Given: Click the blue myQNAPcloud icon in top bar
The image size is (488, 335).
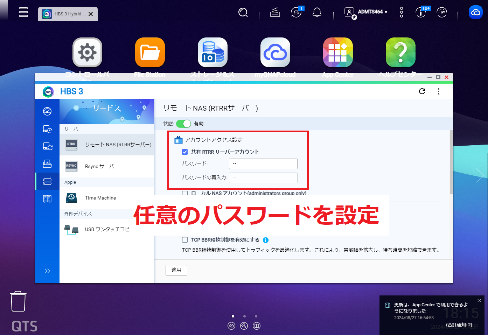Looking at the screenshot, I should (x=476, y=13).
